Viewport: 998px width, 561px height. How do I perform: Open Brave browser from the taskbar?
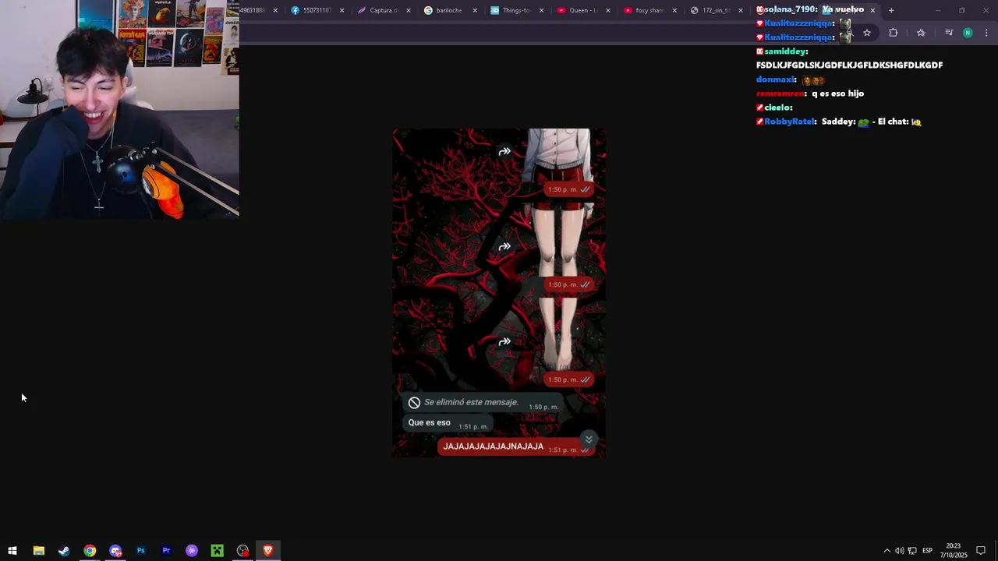268,551
